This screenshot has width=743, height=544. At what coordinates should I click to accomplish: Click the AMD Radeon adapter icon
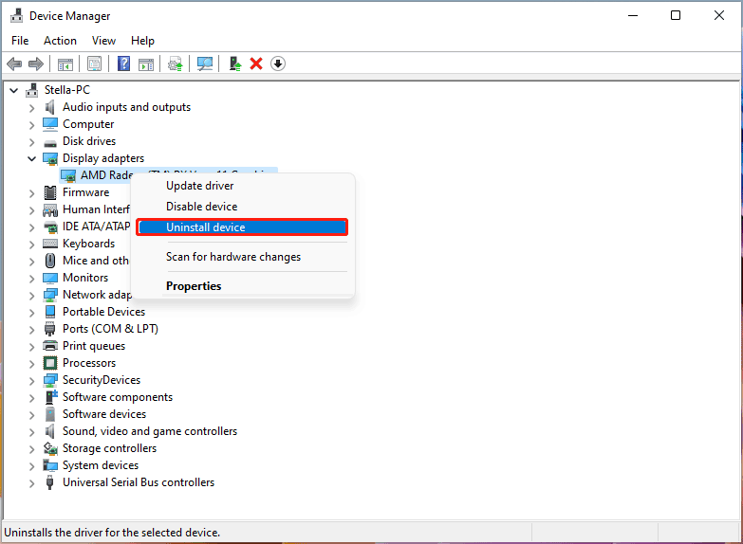tap(68, 176)
